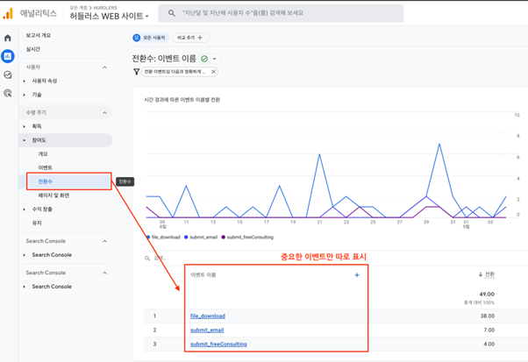Click the 7.00 conversion value

tap(489, 330)
